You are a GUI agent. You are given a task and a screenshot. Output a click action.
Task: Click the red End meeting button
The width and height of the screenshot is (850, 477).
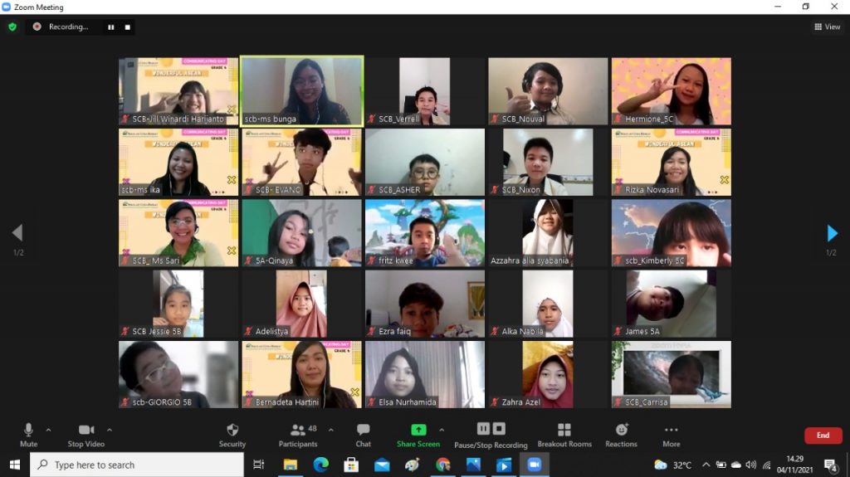823,435
